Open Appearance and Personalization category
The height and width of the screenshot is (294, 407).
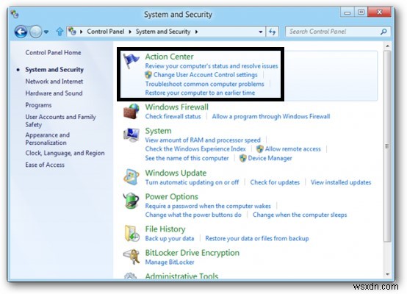point(47,139)
